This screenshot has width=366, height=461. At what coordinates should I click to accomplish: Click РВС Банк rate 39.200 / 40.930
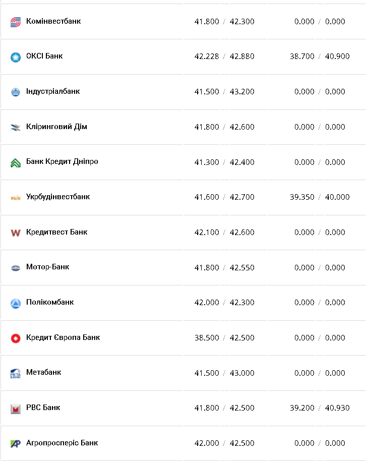[x=320, y=408]
